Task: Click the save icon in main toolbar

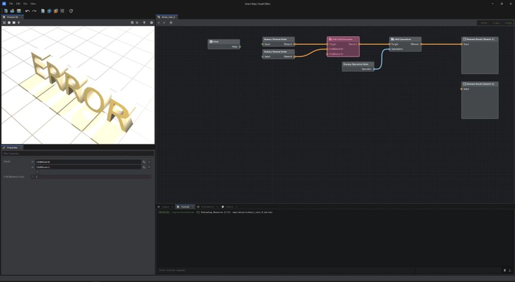Action: point(19,11)
